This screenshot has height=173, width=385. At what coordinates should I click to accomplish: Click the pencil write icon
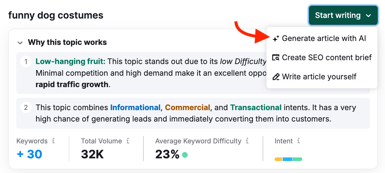(x=276, y=77)
